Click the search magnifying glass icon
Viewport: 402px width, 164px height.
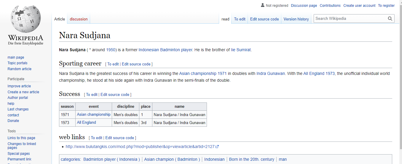pyautogui.click(x=390, y=19)
